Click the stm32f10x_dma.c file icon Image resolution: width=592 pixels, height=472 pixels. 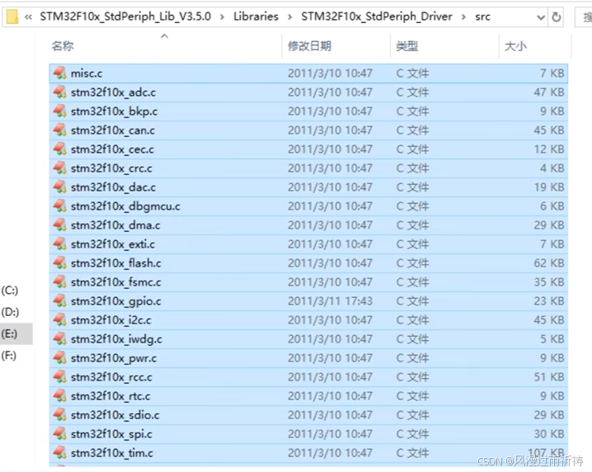59,224
